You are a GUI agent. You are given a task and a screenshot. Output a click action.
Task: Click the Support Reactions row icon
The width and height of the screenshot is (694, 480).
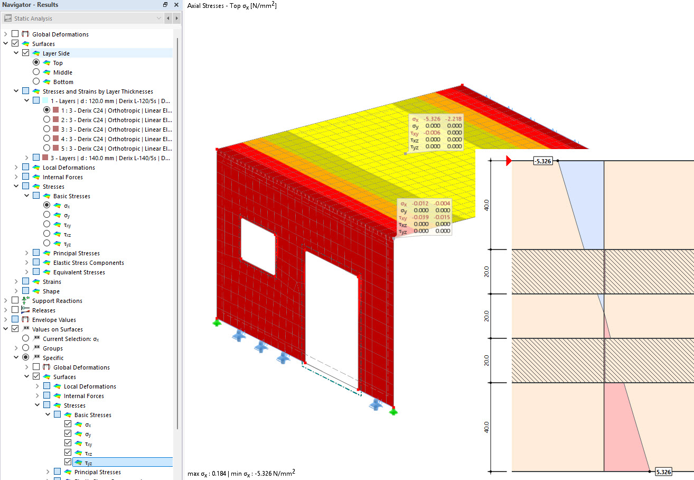click(x=25, y=301)
